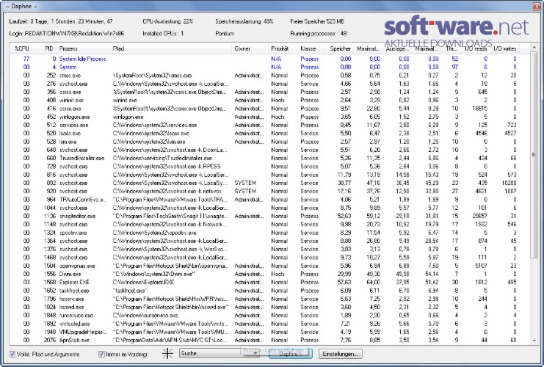Close the Daphne window
Screen dimensions: 544x367
[537, 6]
